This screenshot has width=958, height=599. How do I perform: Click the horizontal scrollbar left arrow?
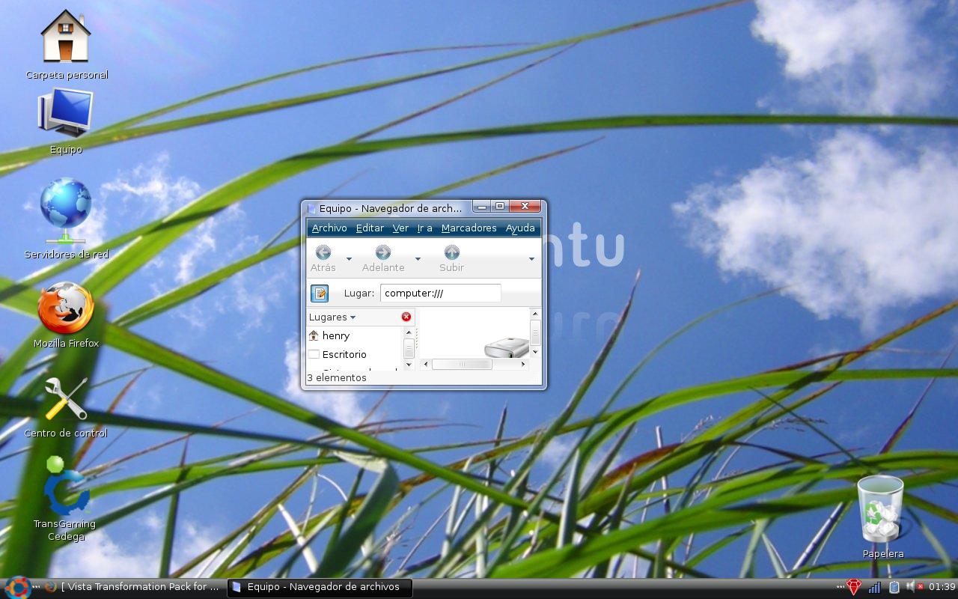point(425,364)
